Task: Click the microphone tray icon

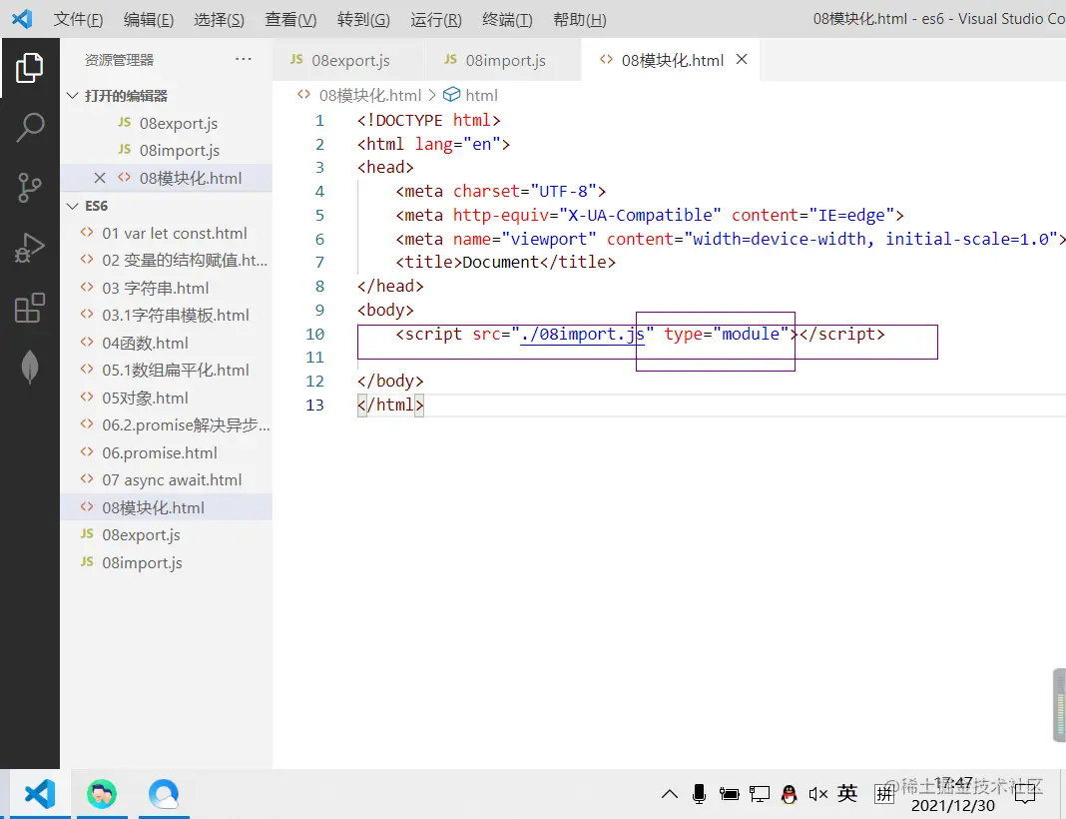Action: pyautogui.click(x=699, y=794)
